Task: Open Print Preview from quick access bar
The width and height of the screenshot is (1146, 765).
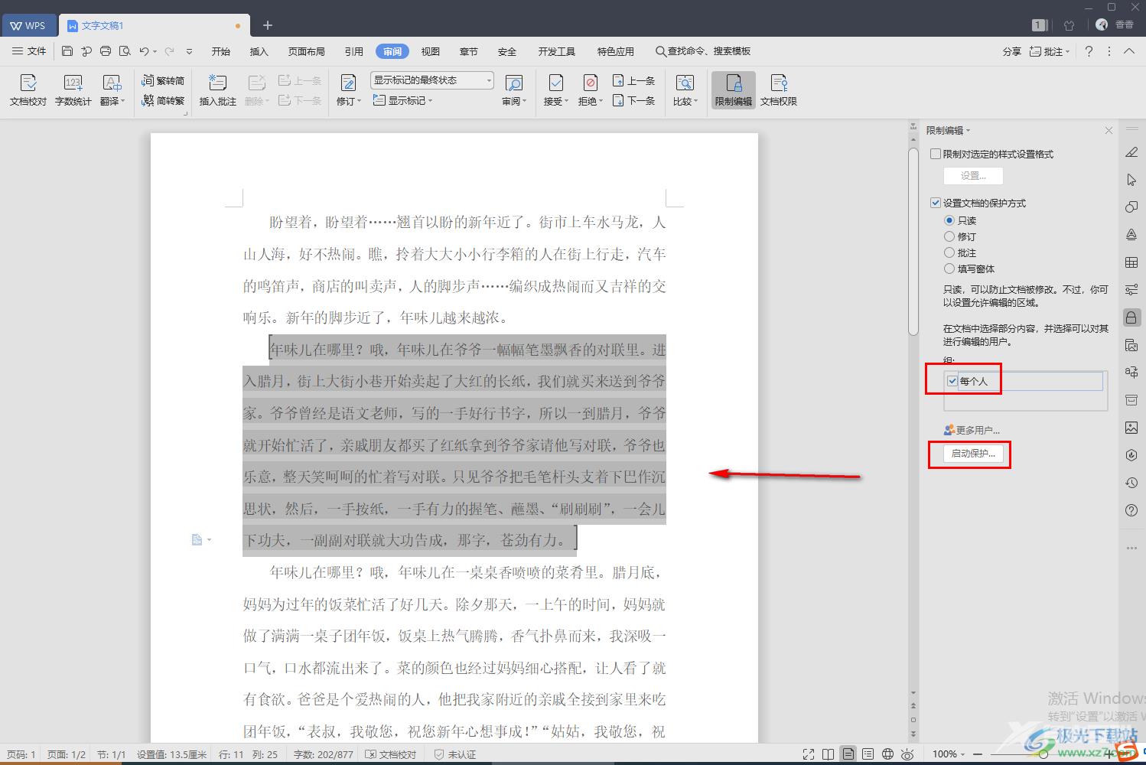Action: click(125, 51)
